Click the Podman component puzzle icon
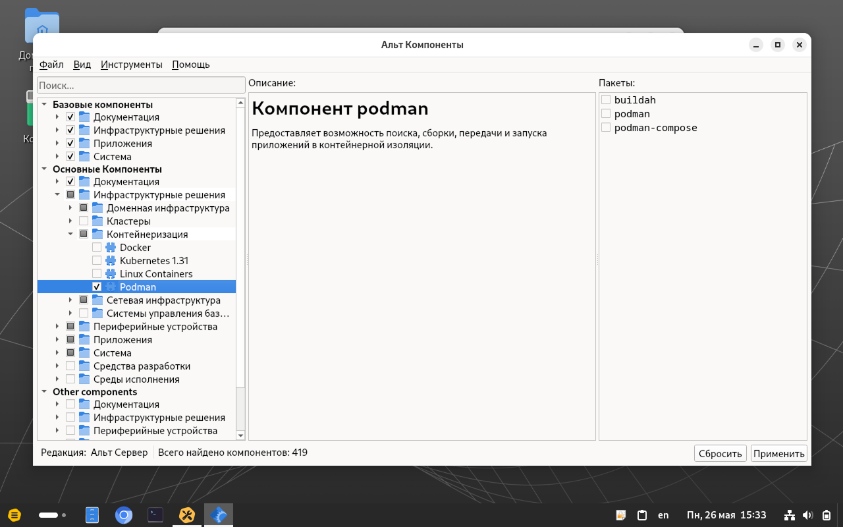 [111, 287]
